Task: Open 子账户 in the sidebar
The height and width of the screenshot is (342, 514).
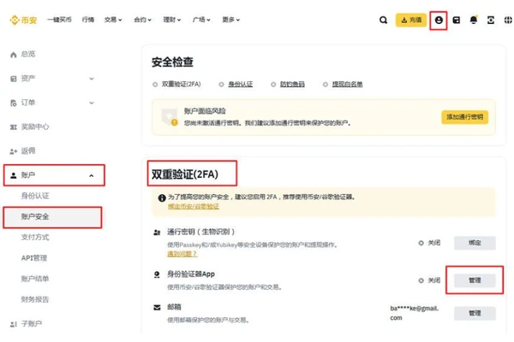Action: 32,324
